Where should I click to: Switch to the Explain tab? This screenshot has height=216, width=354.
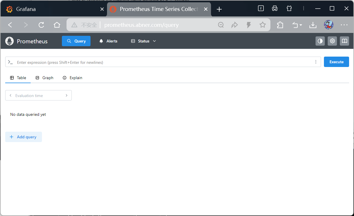pyautogui.click(x=73, y=78)
